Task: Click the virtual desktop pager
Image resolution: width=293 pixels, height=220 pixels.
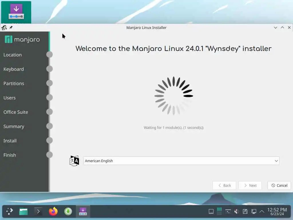Action: click(x=219, y=211)
